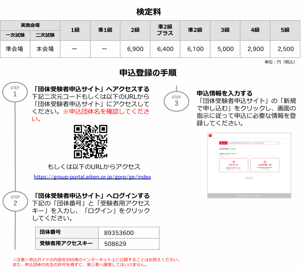Image resolution: width=303 pixels, height=269 pixels.
Task: Click the STEP 3 circle marker
Action: point(176,101)
